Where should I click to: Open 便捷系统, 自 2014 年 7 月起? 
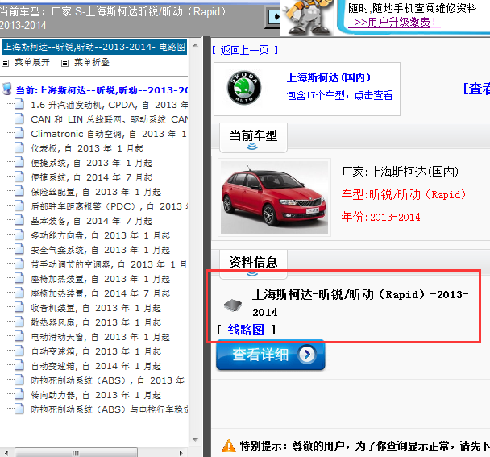coord(91,177)
